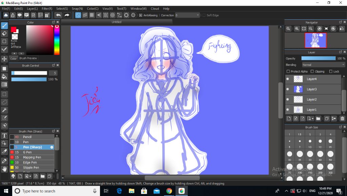The width and height of the screenshot is (347, 196).
Task: Enable layer Lock checkbox
Action: point(331,71)
